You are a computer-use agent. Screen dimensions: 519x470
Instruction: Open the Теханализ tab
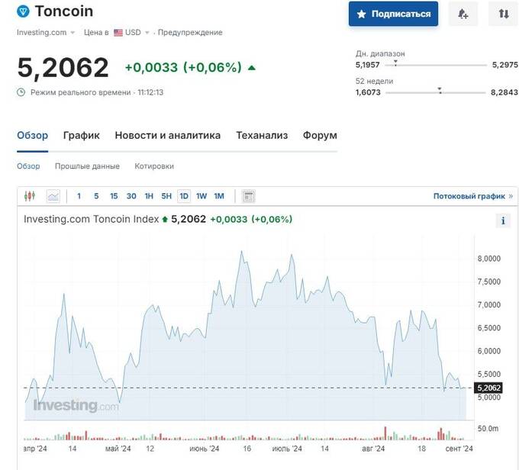pyautogui.click(x=262, y=135)
